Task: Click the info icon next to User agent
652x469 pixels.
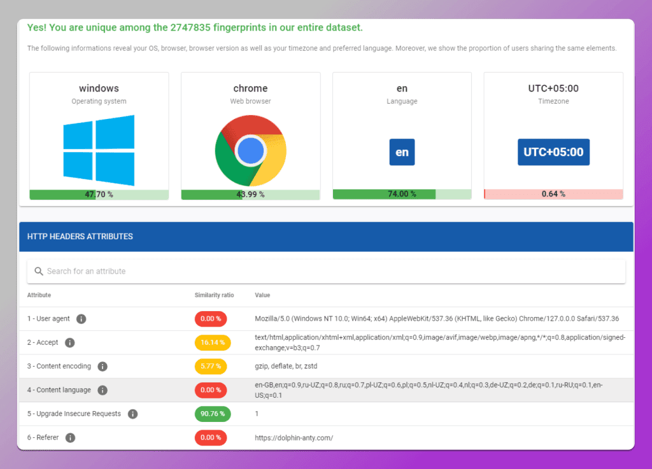Action: (x=81, y=319)
